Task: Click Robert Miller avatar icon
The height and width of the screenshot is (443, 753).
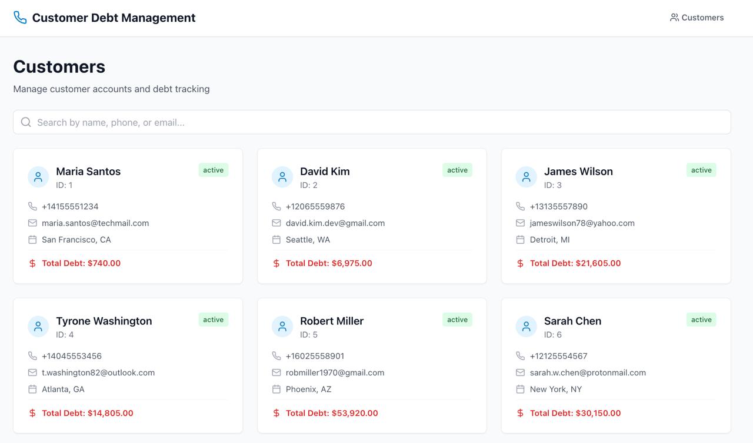Action: point(282,327)
